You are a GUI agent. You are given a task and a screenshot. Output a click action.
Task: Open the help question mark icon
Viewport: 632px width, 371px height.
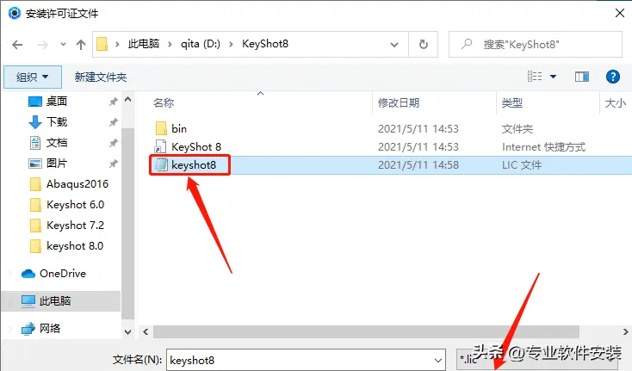click(x=613, y=77)
